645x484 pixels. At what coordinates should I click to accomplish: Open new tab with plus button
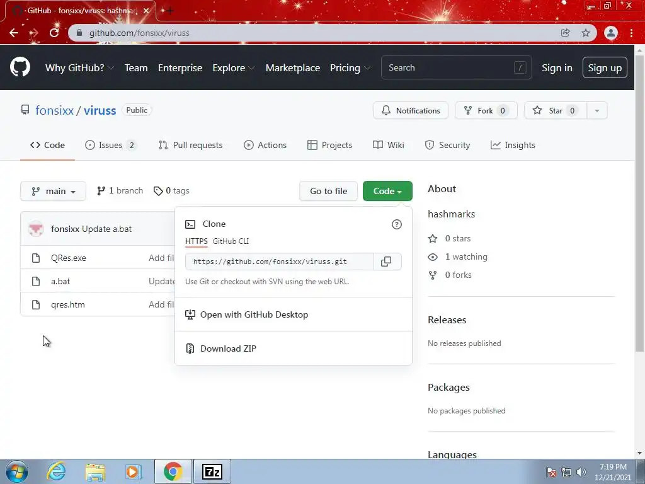pos(169,11)
